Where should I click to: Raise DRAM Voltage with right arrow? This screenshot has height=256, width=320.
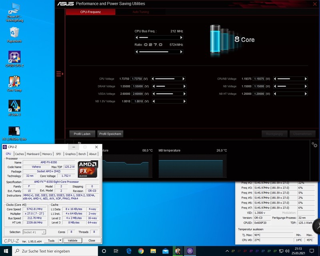(184, 86)
